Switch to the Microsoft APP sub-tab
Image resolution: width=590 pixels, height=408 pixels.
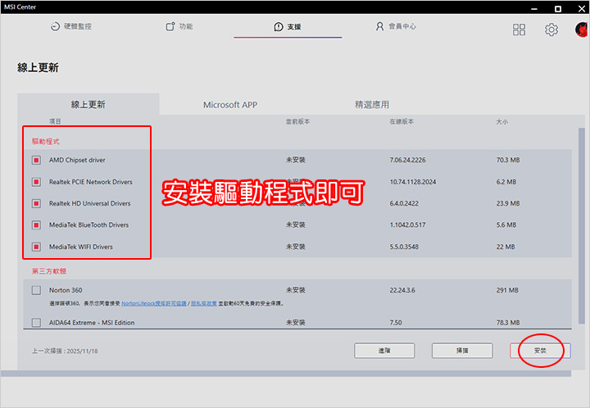pyautogui.click(x=230, y=105)
